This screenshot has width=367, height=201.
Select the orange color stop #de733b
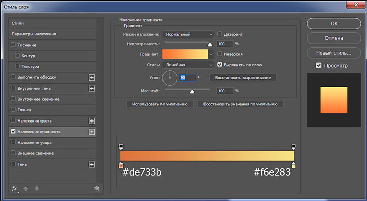[x=121, y=165]
